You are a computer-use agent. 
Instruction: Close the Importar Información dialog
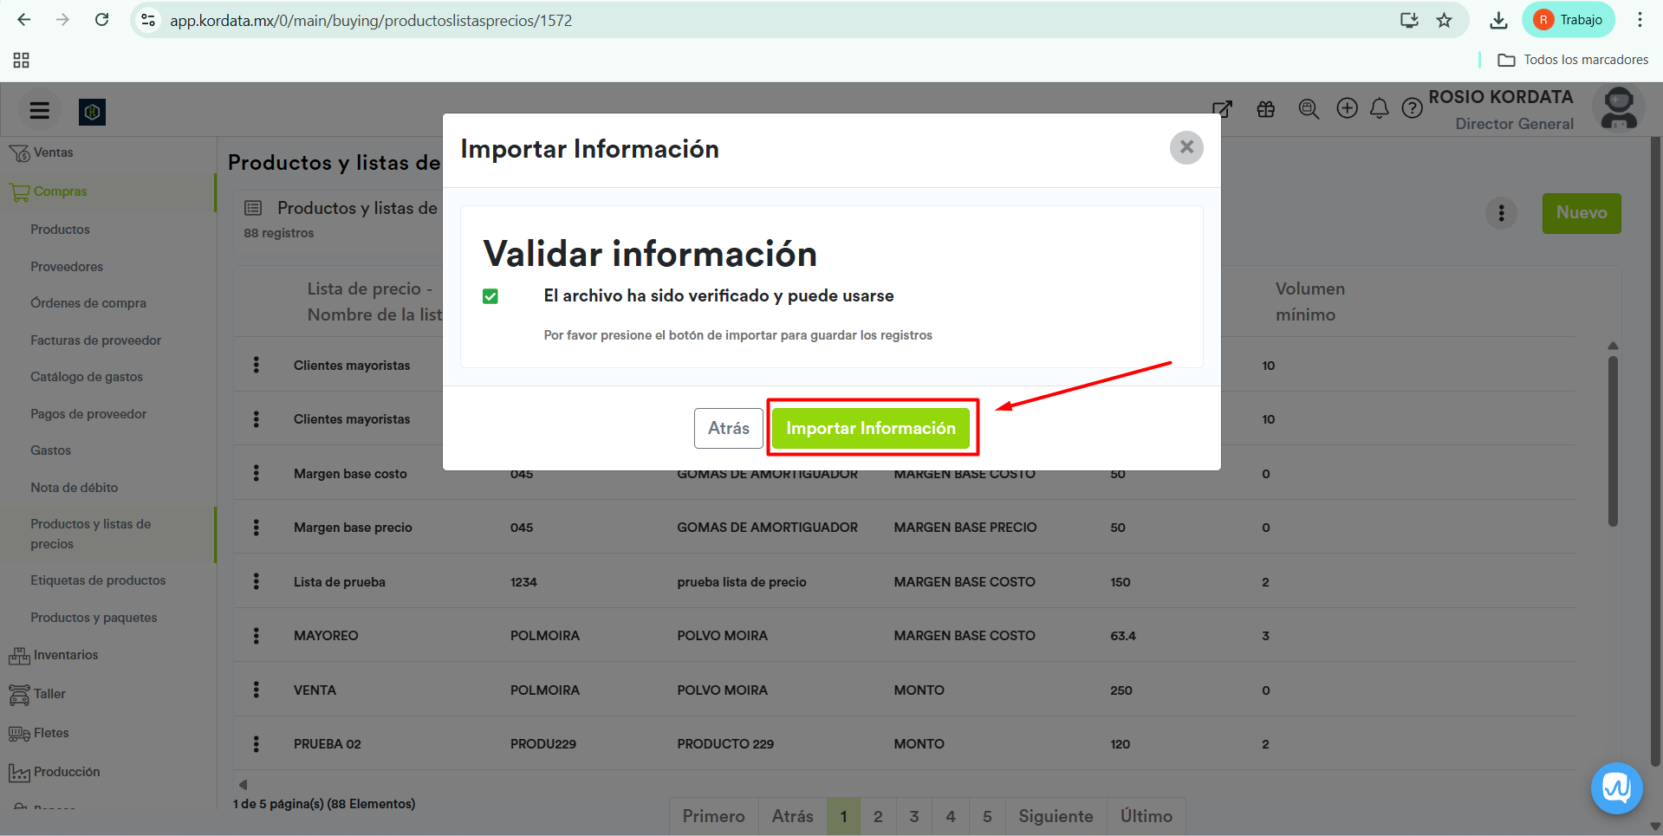coord(1186,148)
